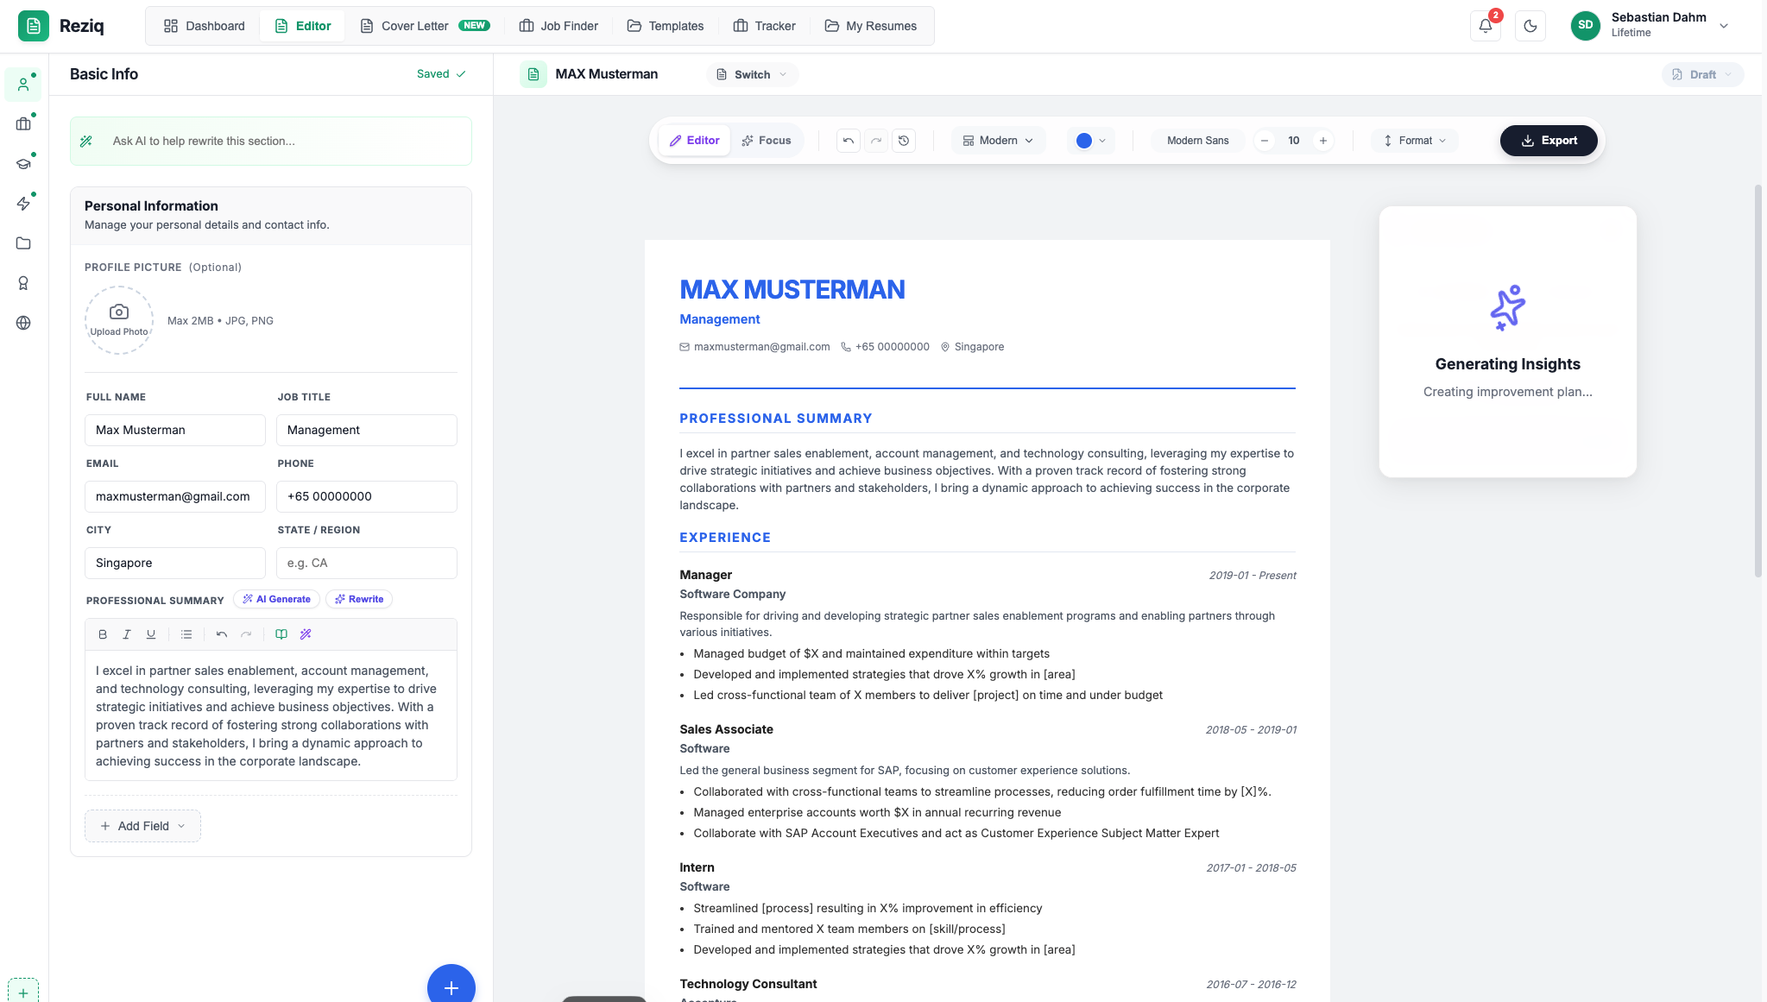Open the Certifications medal icon
This screenshot has width=1767, height=1002.
click(x=23, y=283)
